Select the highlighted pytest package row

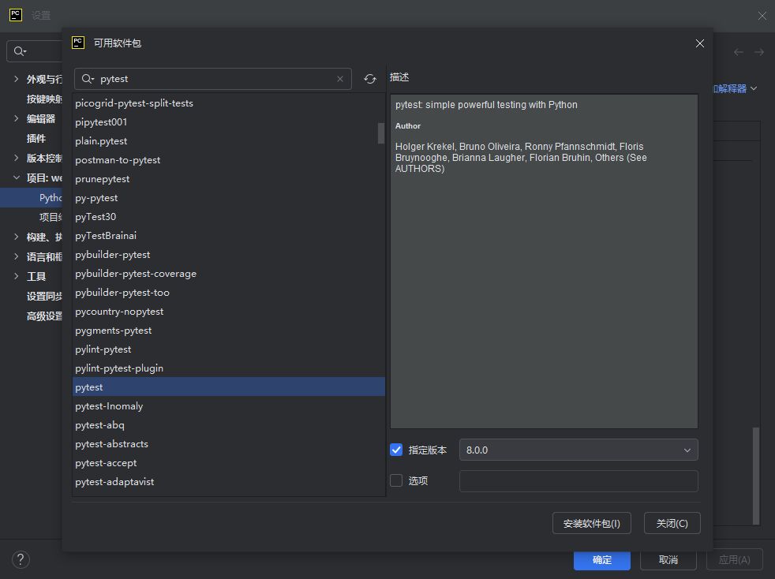228,387
